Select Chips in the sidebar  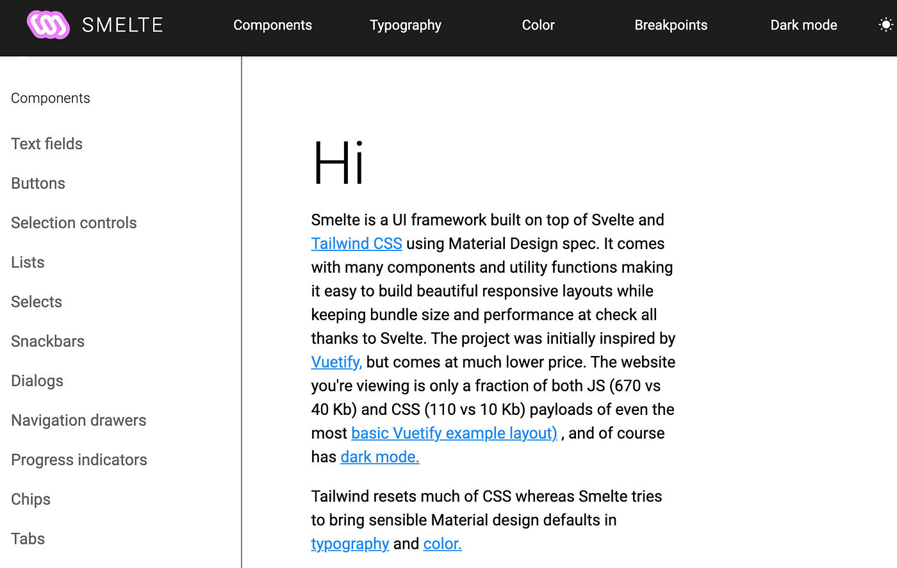30,499
